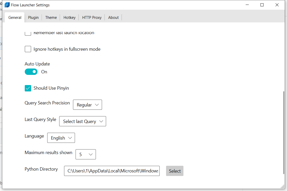287x191 pixels.
Task: Click the resize grip in window corner
Action: 282,186
